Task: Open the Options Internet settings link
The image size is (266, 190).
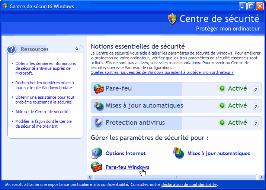Action: [x=126, y=154]
